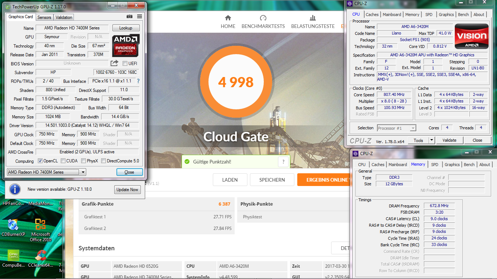497x279 pixels.
Task: Switch to the GPU-Z Sensors tab
Action: coord(44,17)
